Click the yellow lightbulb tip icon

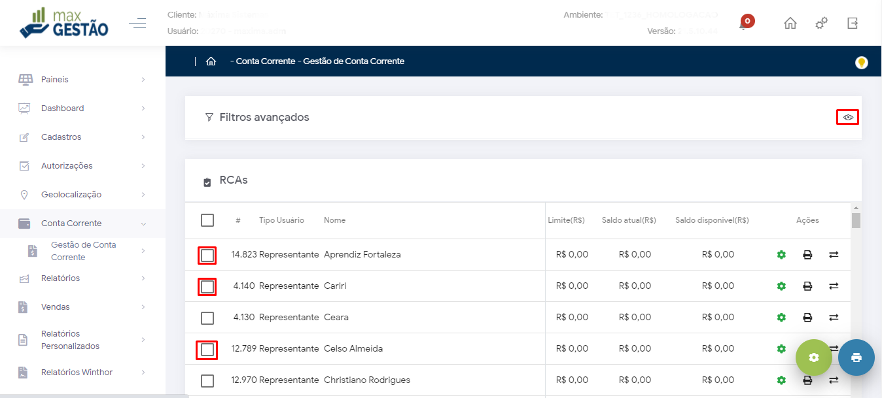point(862,63)
